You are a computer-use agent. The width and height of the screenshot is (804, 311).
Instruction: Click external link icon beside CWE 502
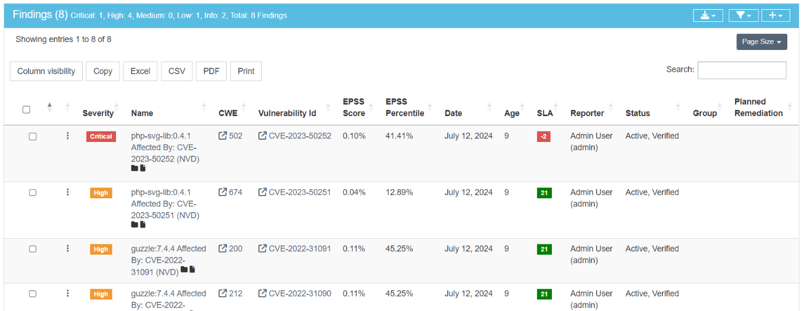coord(223,136)
